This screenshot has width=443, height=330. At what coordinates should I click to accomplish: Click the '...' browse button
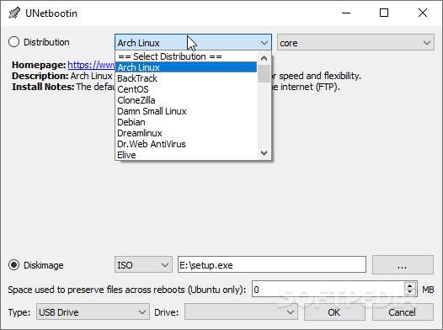point(403,265)
